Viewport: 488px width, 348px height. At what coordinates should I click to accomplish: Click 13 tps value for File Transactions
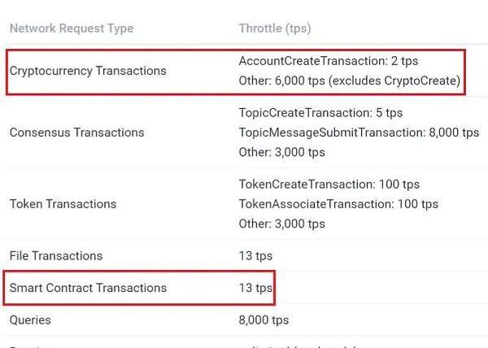[255, 256]
